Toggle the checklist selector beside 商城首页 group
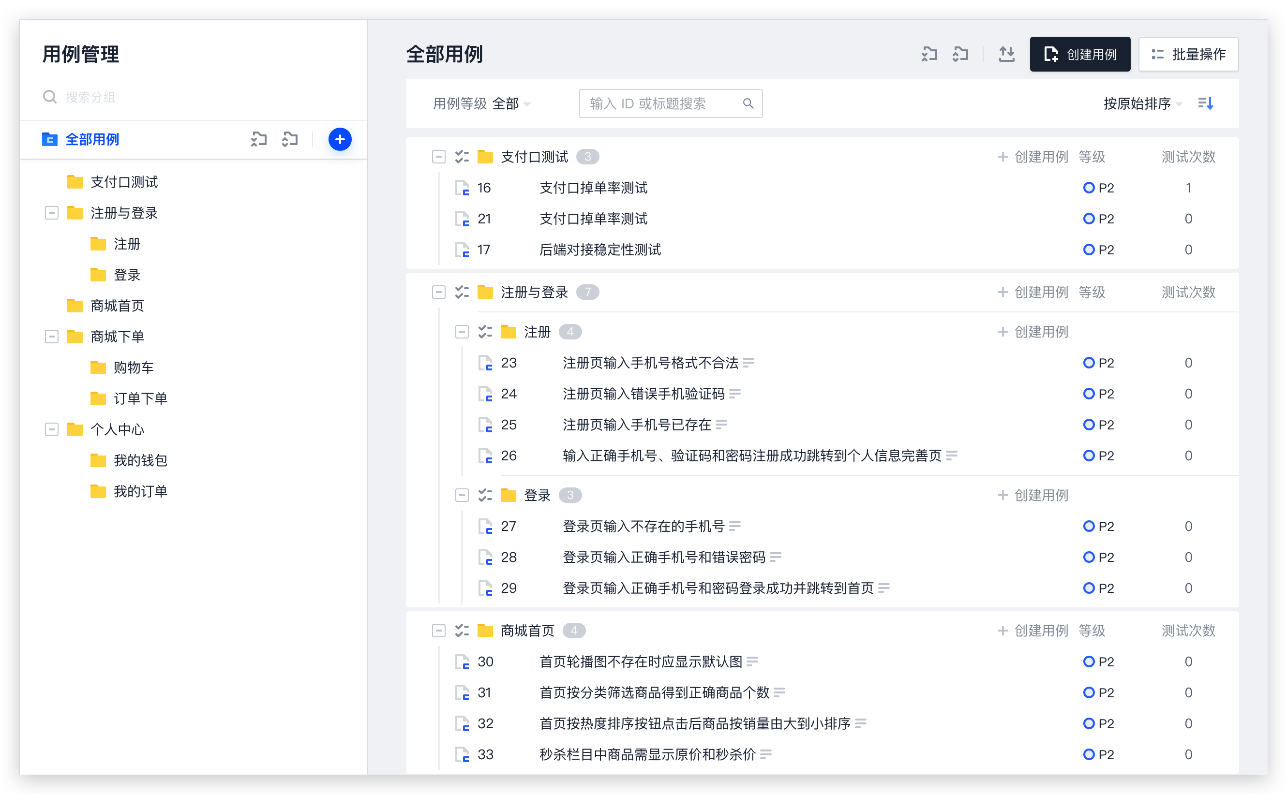1287x794 pixels. (462, 630)
